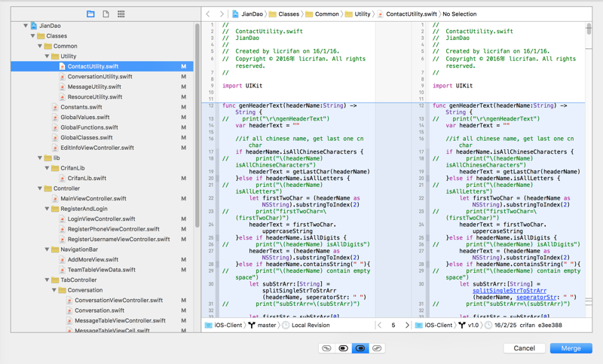Select the fourth merge direction option
Image resolution: width=603 pixels, height=364 pixels.
[x=377, y=348]
